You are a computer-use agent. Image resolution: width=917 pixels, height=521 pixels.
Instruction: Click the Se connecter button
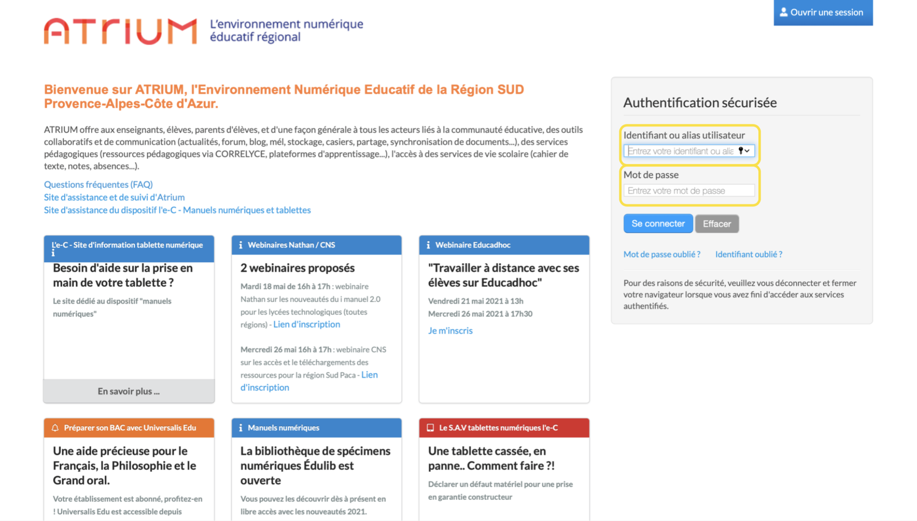click(x=658, y=224)
